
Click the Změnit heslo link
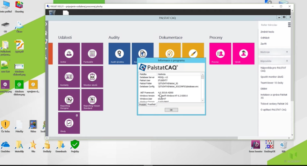tap(267, 32)
